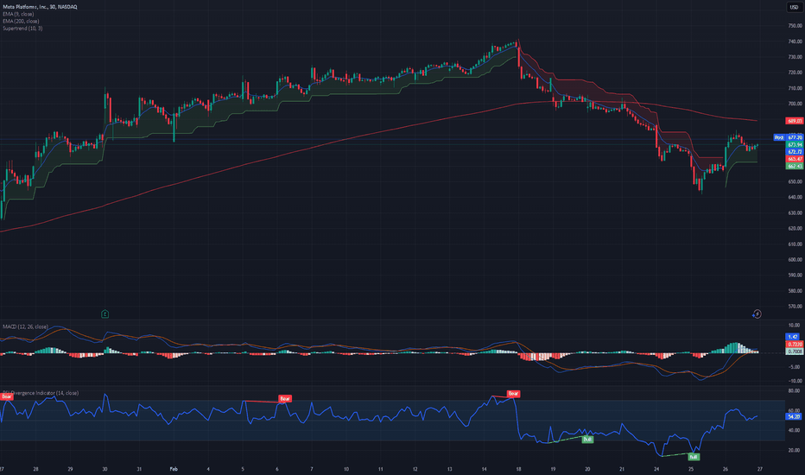Click the Bull label near February 25
Screen dimensions: 805x475
coord(694,457)
